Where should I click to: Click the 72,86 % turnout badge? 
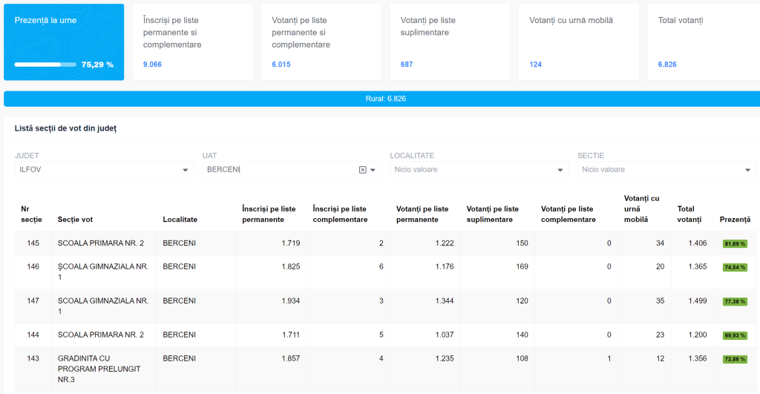(735, 359)
